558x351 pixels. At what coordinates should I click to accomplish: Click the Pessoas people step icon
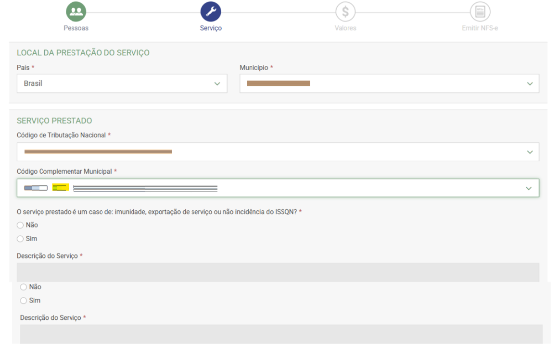pyautogui.click(x=76, y=12)
